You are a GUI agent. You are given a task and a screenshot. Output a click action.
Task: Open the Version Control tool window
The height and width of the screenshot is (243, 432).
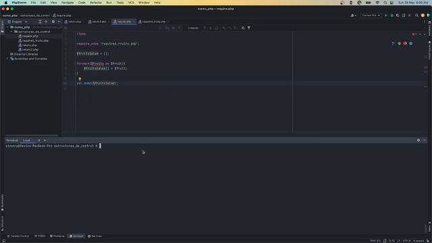coord(18,236)
